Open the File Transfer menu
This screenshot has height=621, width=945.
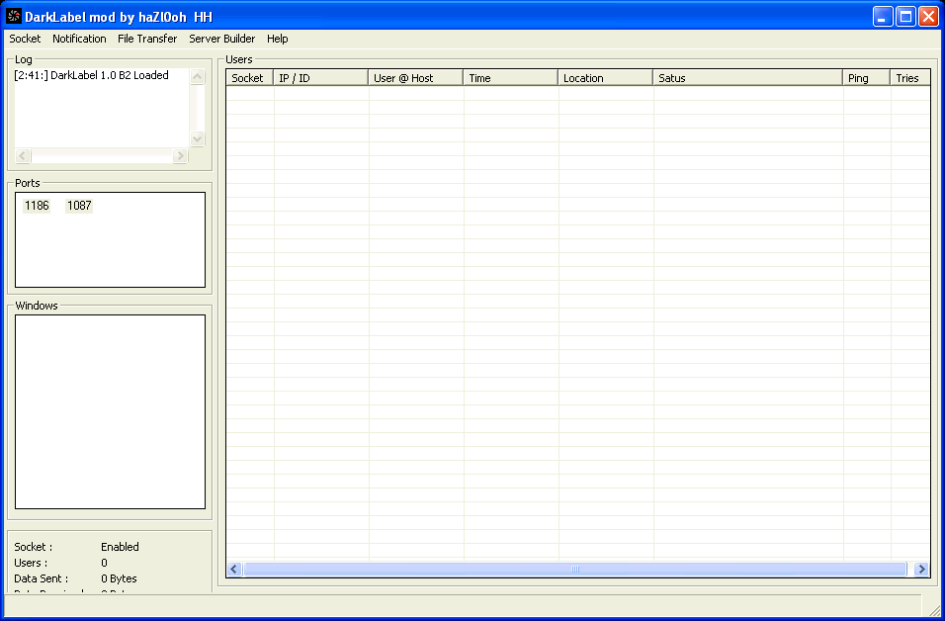pos(146,39)
